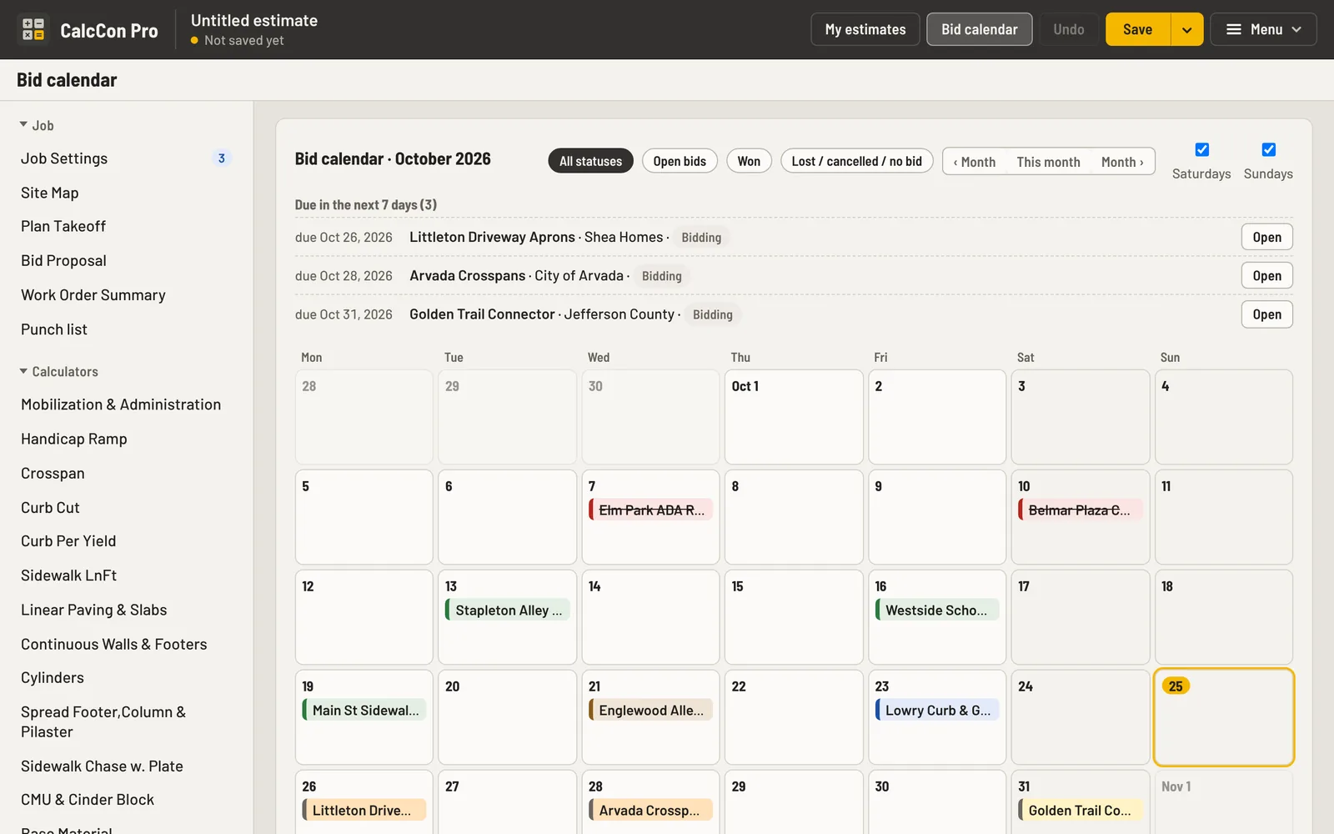Select today's date cell, October 25
1334x834 pixels.
[1223, 717]
